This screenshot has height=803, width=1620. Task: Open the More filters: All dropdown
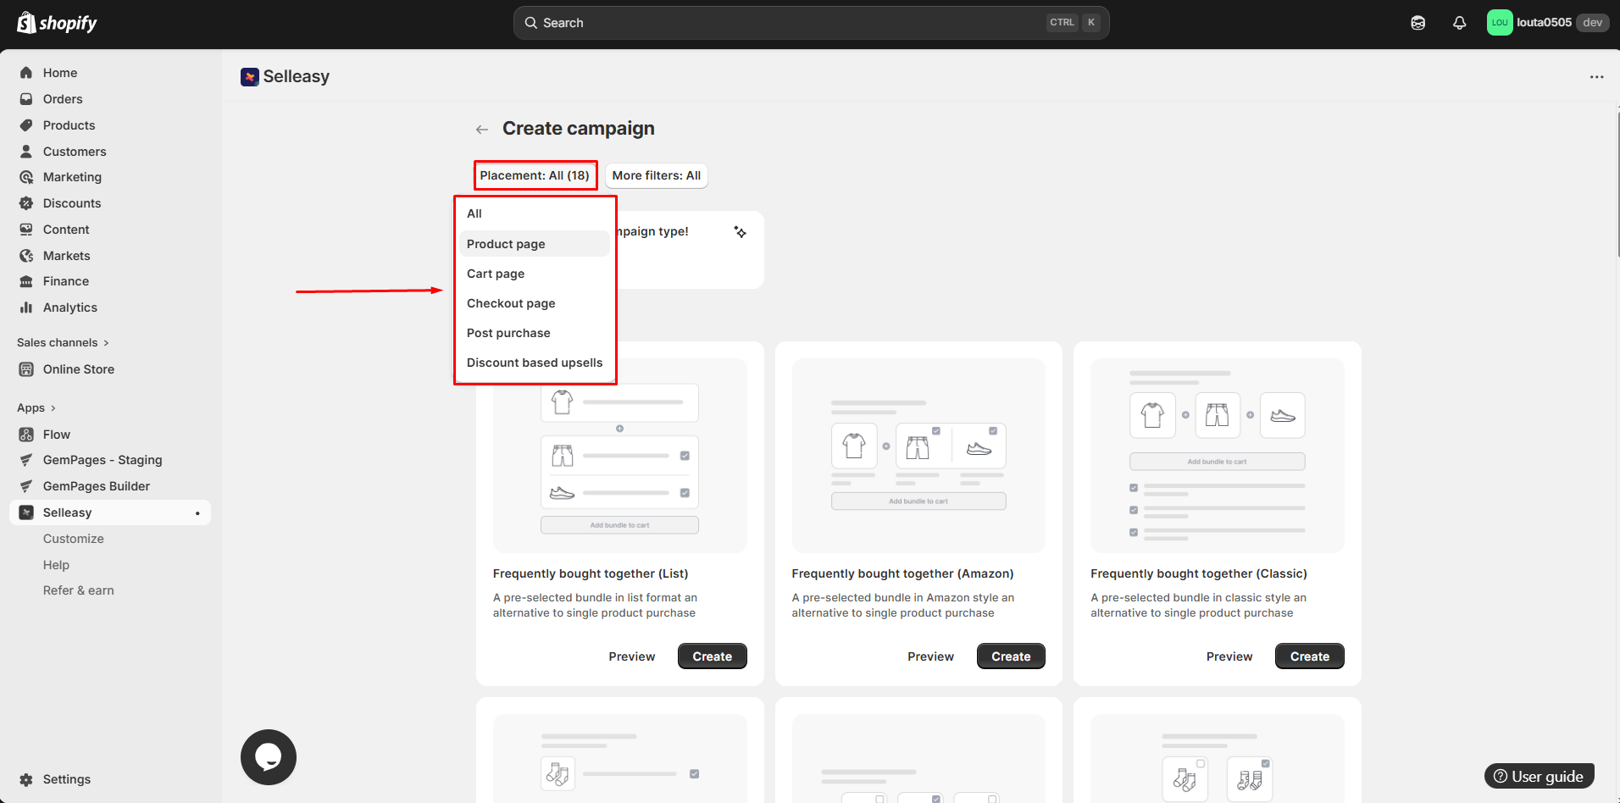(656, 175)
